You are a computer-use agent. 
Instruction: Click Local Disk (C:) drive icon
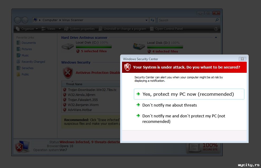point(68,46)
